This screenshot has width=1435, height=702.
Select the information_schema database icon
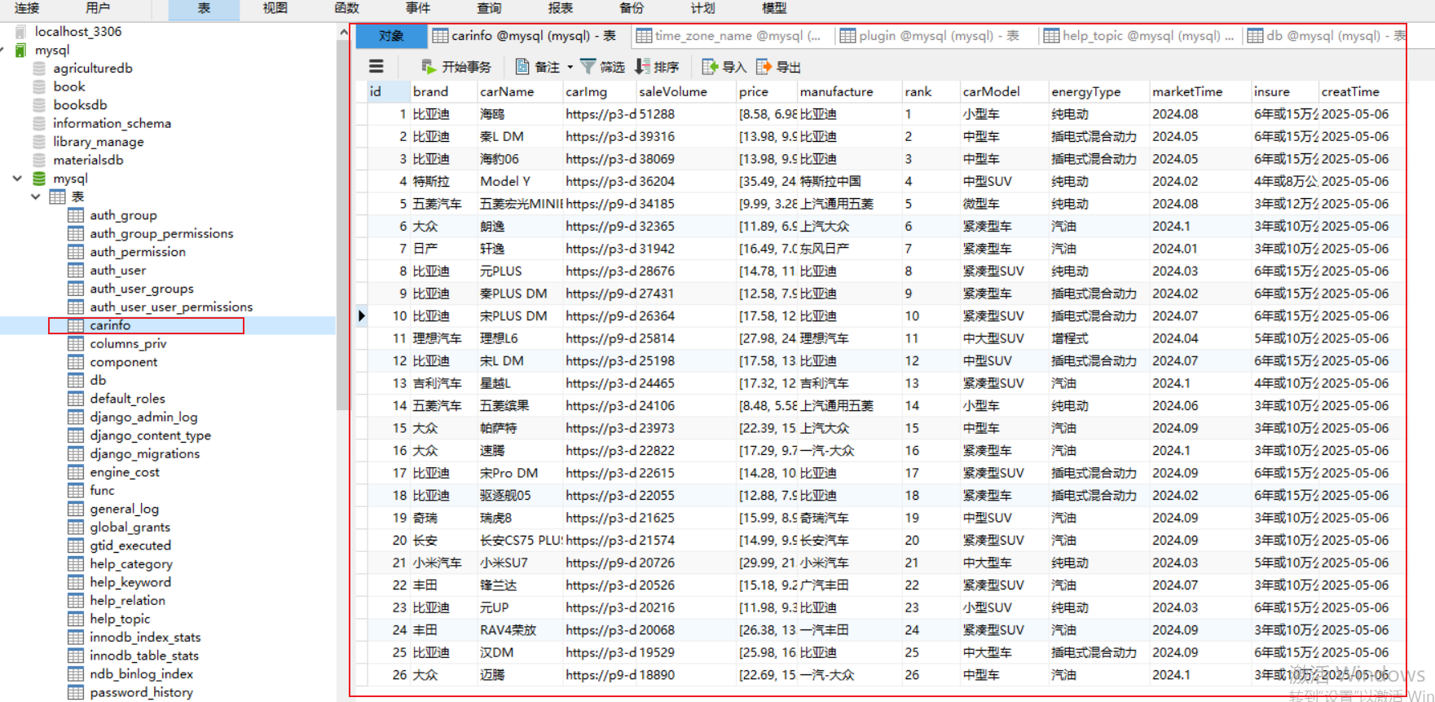pyautogui.click(x=39, y=123)
